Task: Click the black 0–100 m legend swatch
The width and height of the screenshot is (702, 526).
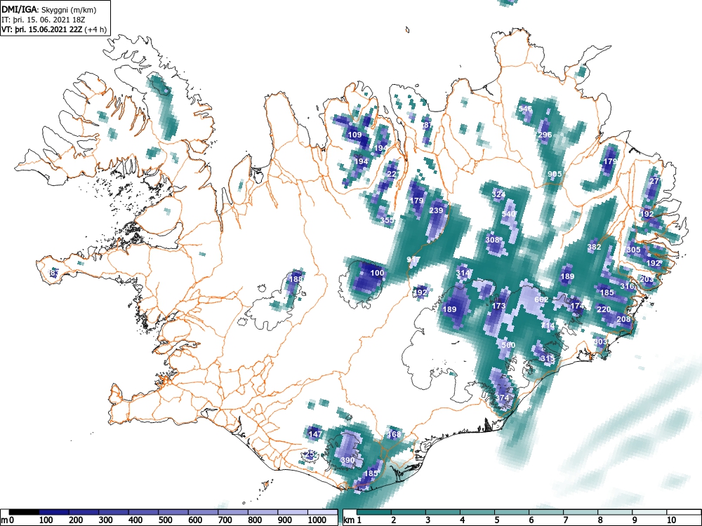Action: 24,512
